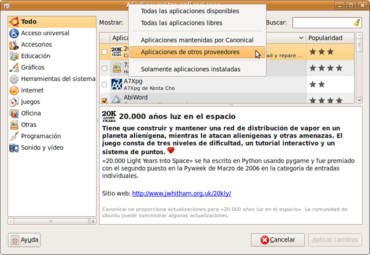Tick the A7Xpg application checkbox
The height and width of the screenshot is (255, 370).
105,84
